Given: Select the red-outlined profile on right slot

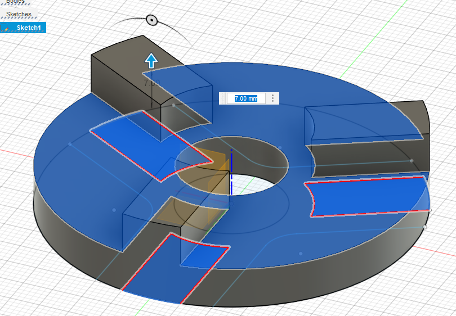Looking at the screenshot, I should click(x=368, y=196).
